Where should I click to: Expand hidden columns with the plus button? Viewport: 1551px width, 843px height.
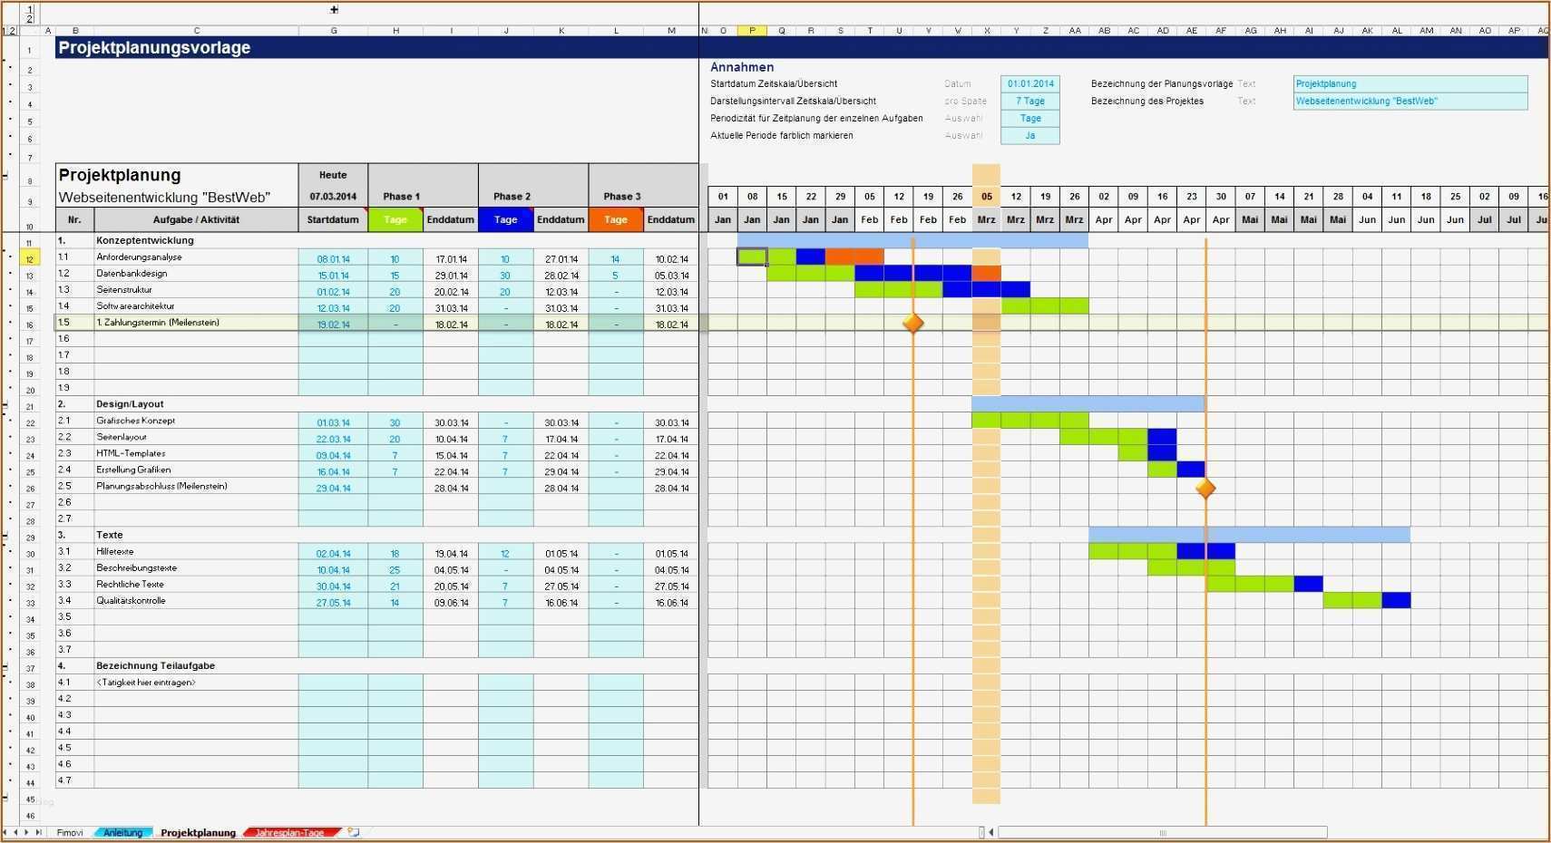tap(334, 10)
